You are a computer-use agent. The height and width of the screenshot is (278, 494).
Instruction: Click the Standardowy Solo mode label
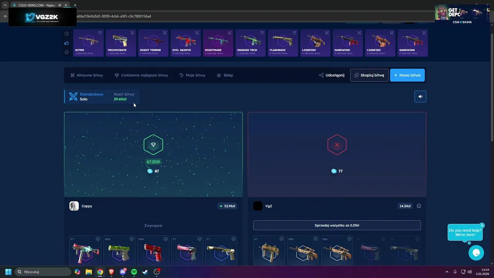click(86, 97)
